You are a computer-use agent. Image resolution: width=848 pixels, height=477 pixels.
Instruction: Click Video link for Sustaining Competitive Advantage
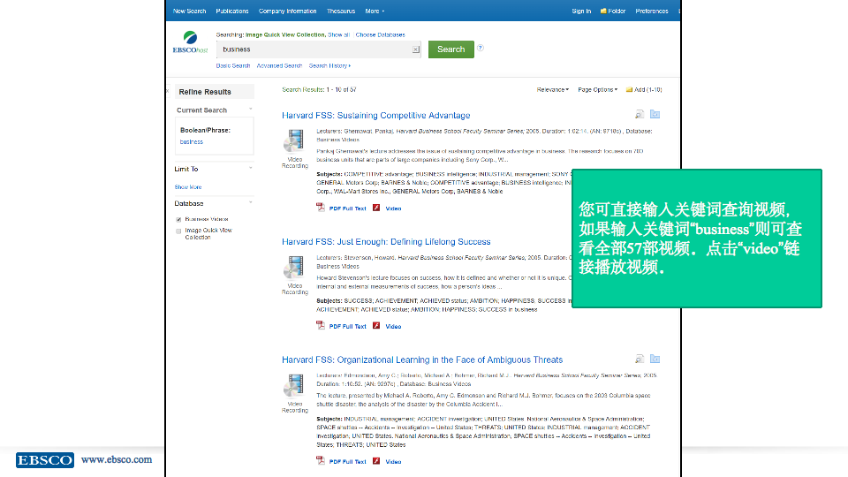393,208
